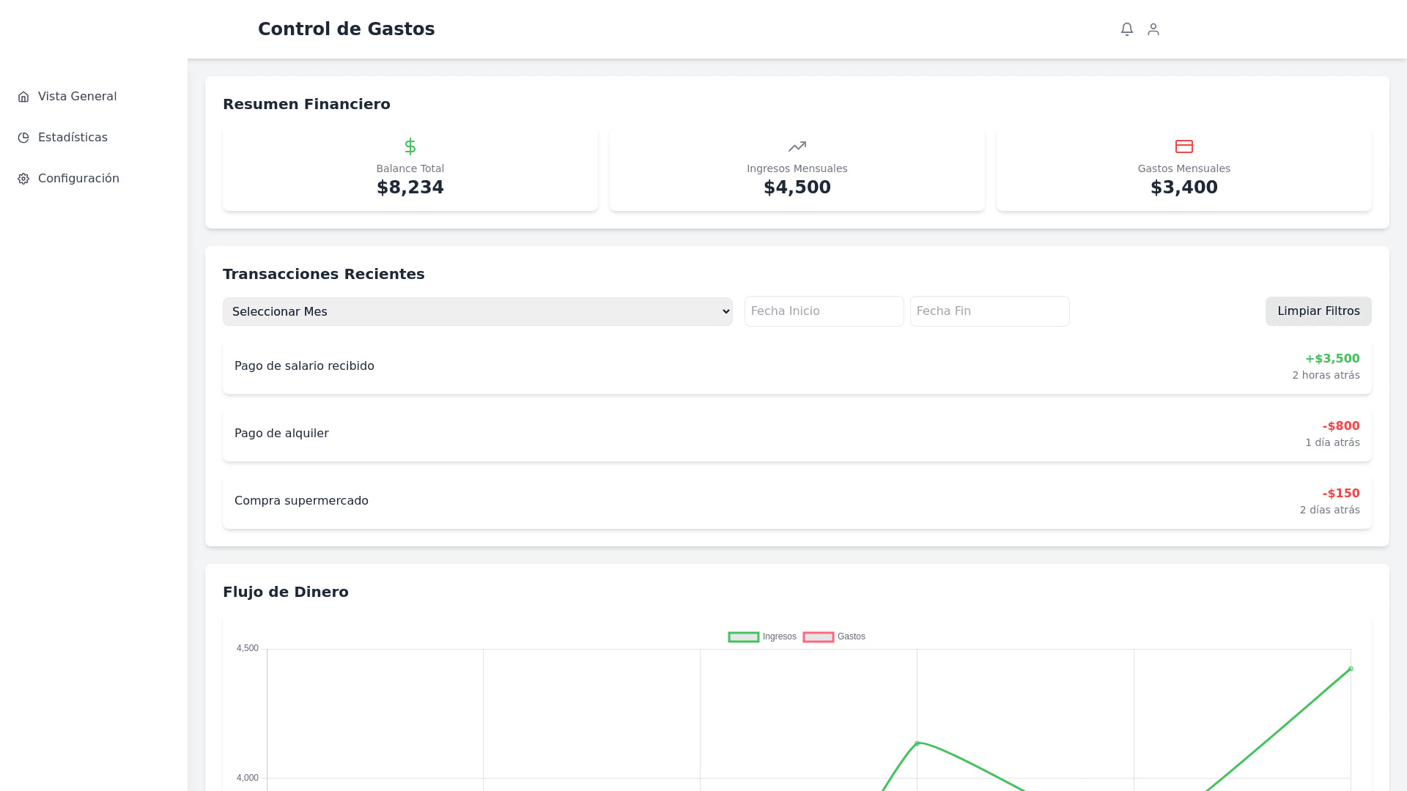Click the gear icon for Configuración

tap(23, 179)
